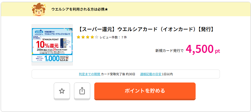
Task: Open the share icon button
Action: click(82, 91)
